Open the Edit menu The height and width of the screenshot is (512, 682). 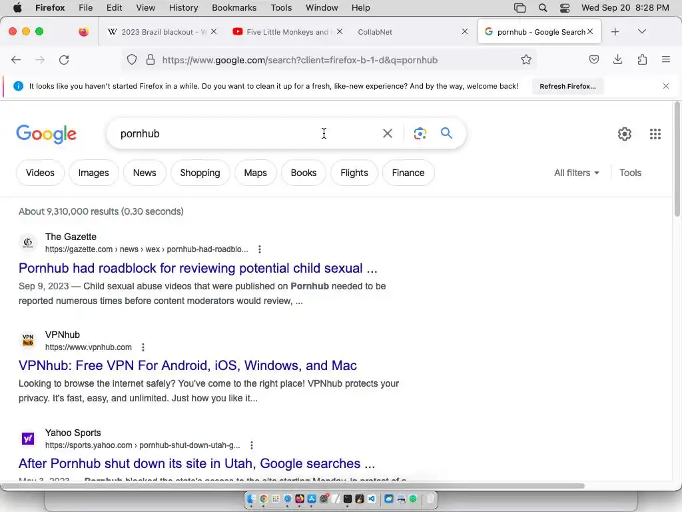coord(114,7)
